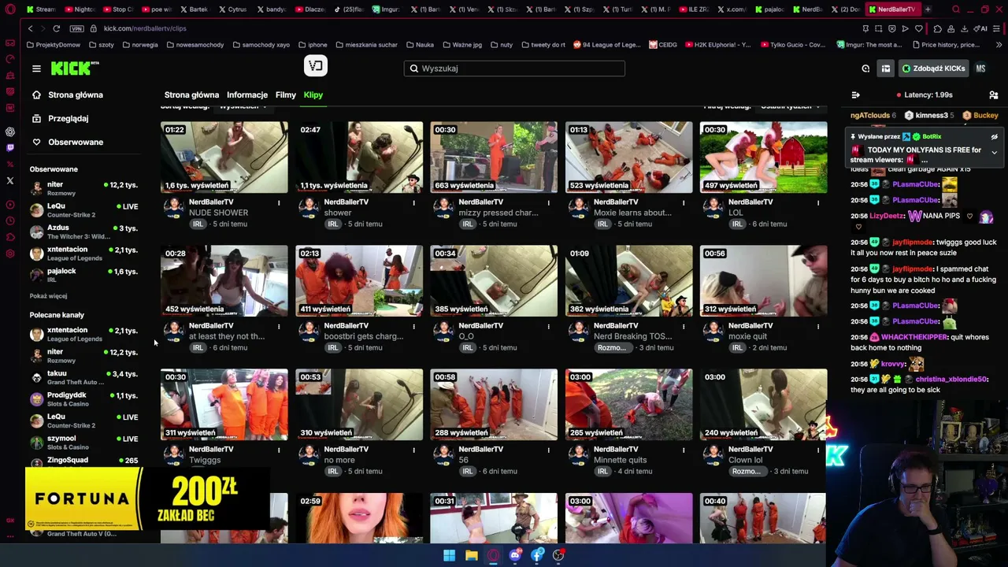Open options menu for 'mizzy pressed char...' clip
Viewport: 1008px width, 567px height.
[548, 203]
